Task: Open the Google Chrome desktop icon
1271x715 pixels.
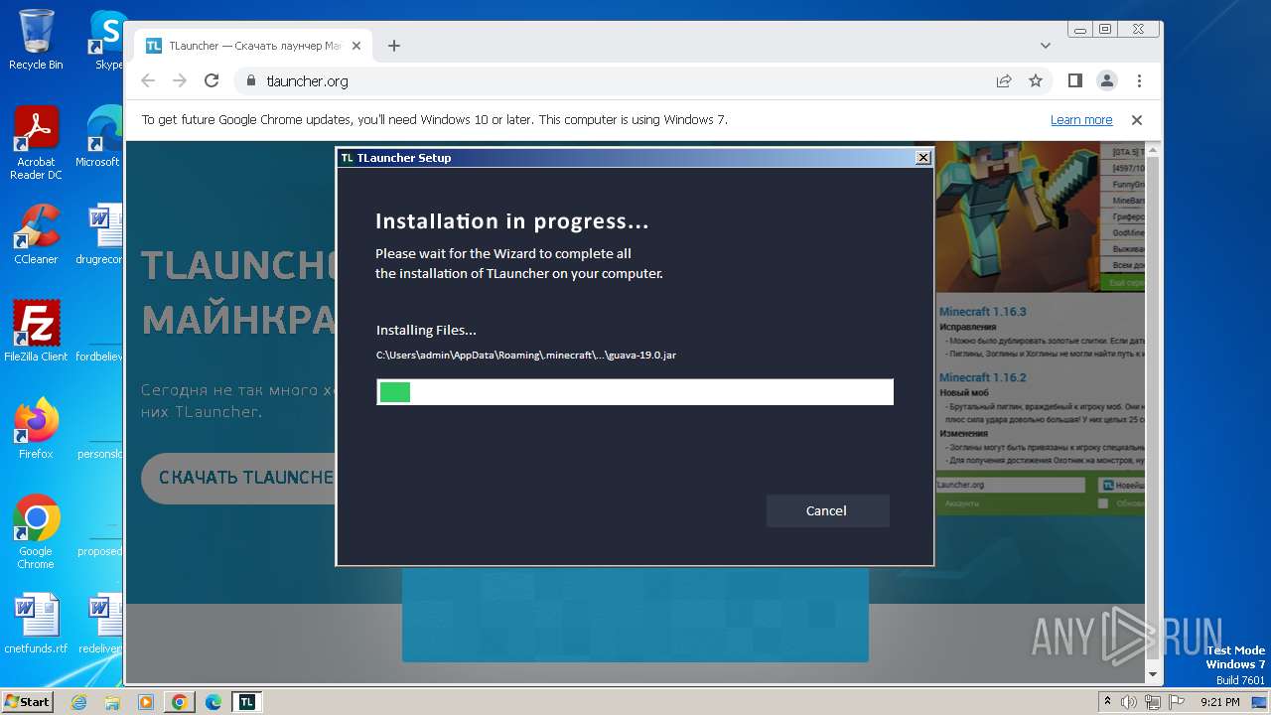Action: pyautogui.click(x=36, y=532)
